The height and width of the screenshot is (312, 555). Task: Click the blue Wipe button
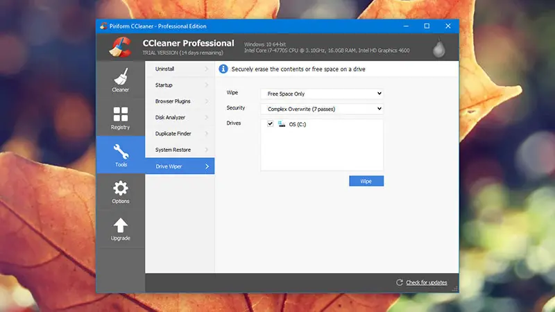click(366, 181)
